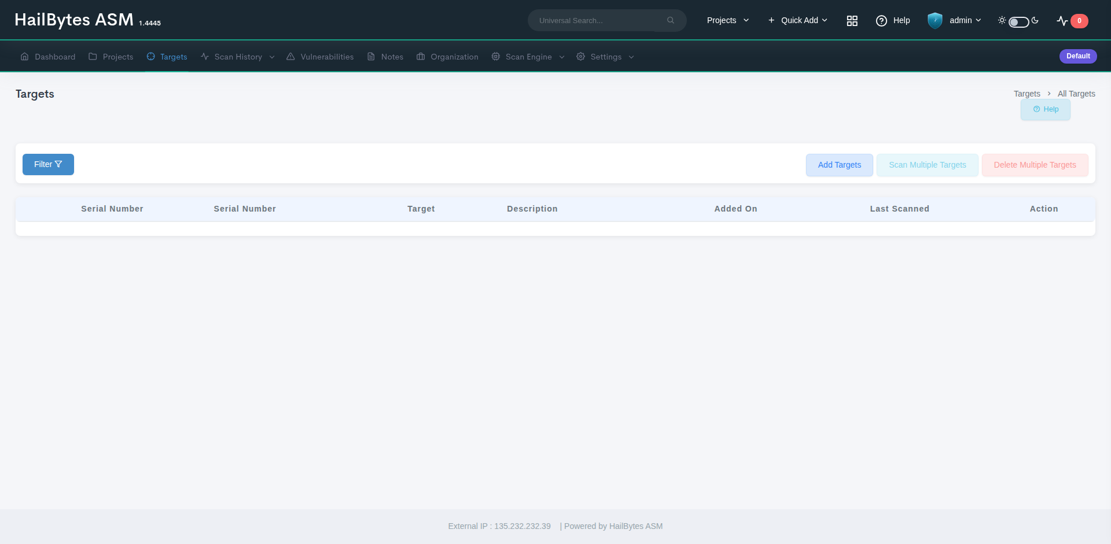Click the light blue Help button below breadcrumb

tap(1046, 109)
